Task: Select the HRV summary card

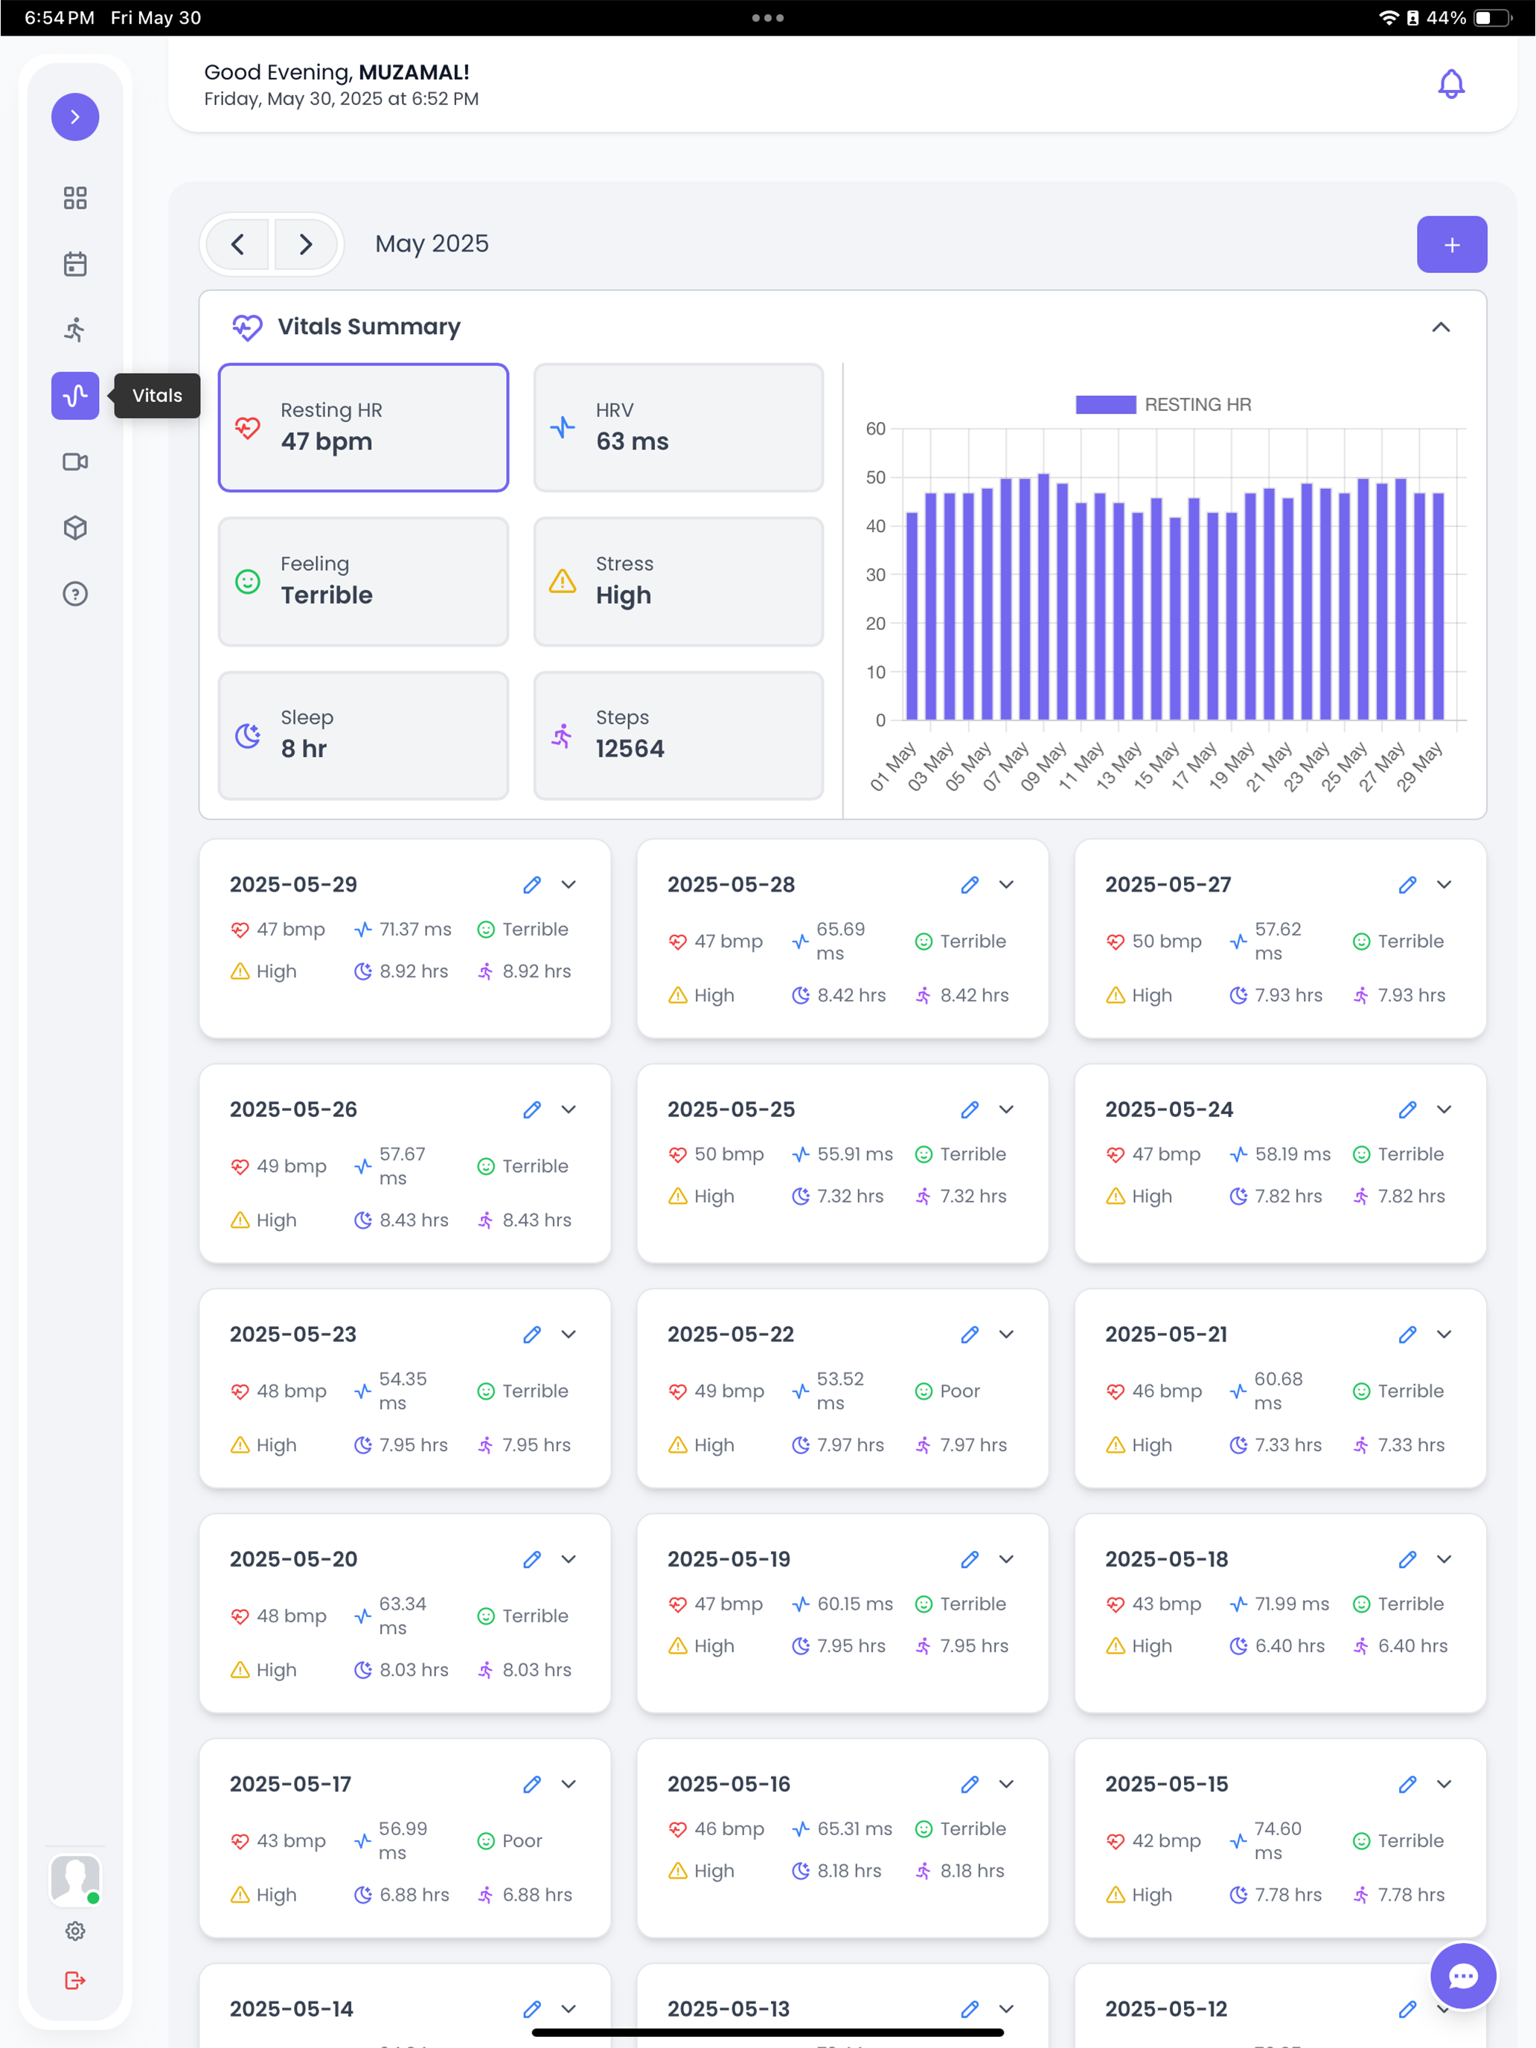Action: pos(679,427)
